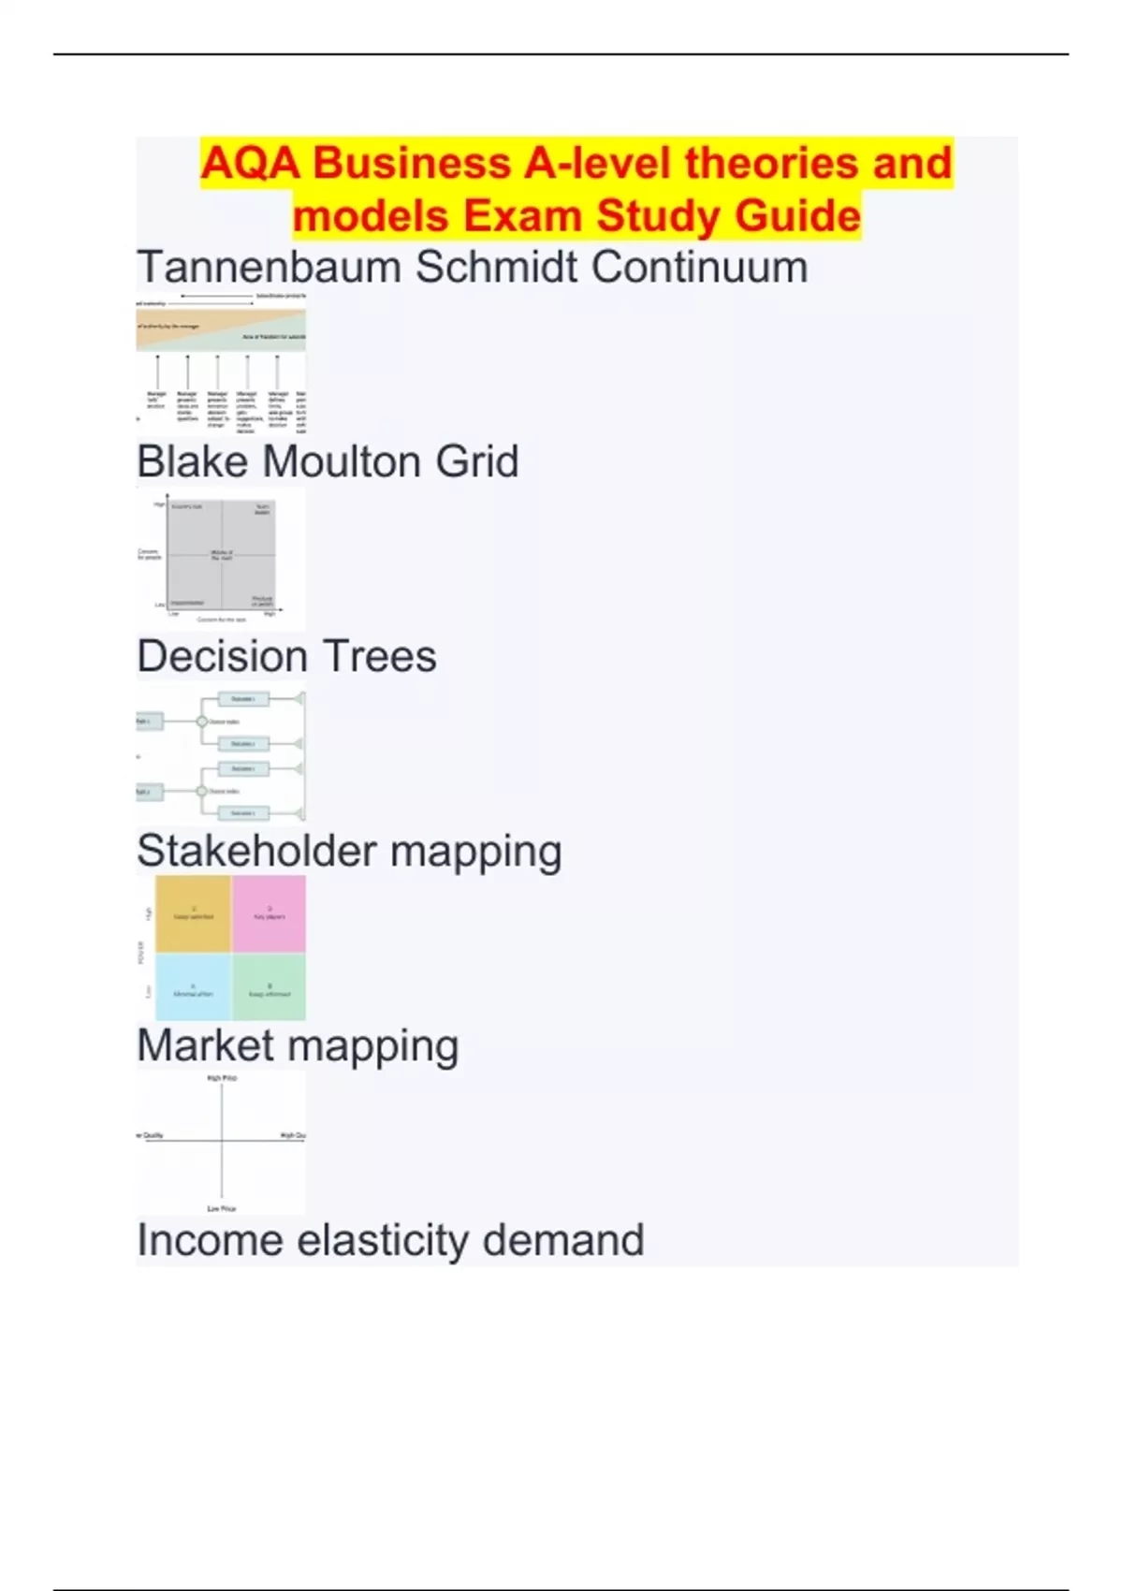The width and height of the screenshot is (1123, 1591).
Task: Click the 'Blake Moulton Grid' heading
Action: 328,462
